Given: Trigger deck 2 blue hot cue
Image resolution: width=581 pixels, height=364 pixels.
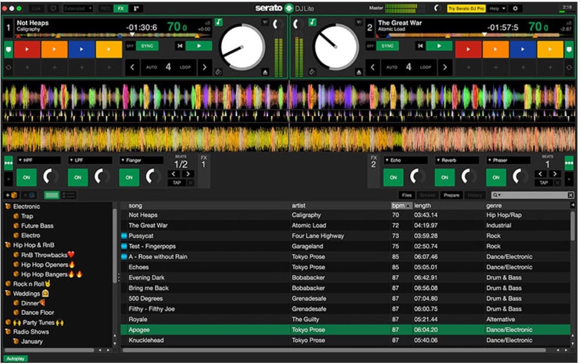Looking at the screenshot, I should point(523,49).
